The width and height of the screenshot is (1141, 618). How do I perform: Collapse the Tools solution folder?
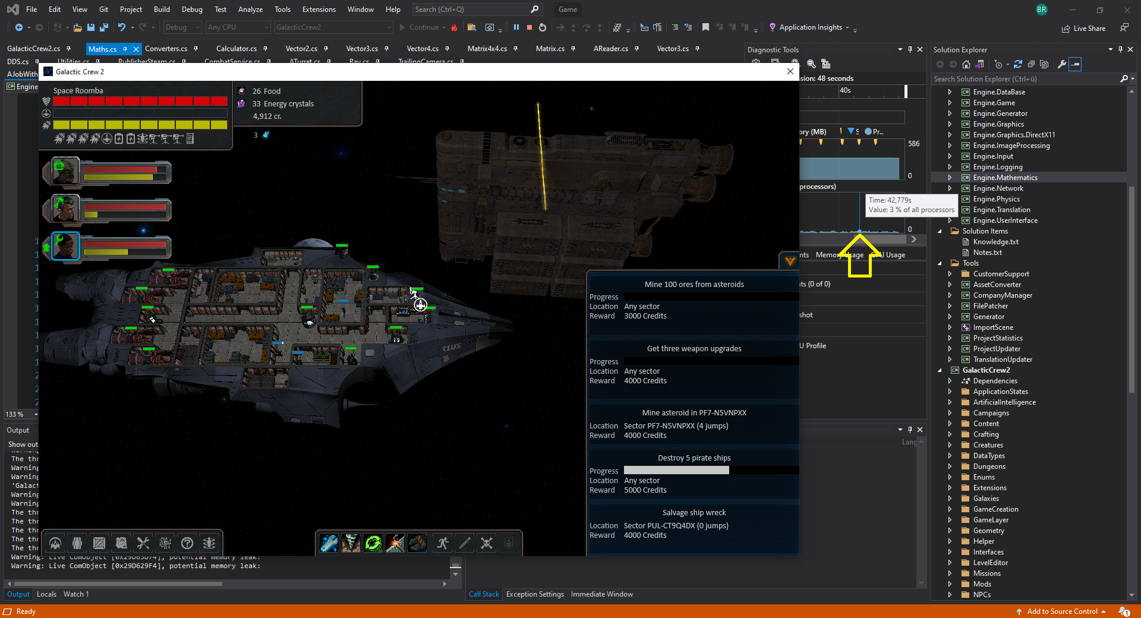pos(940,263)
